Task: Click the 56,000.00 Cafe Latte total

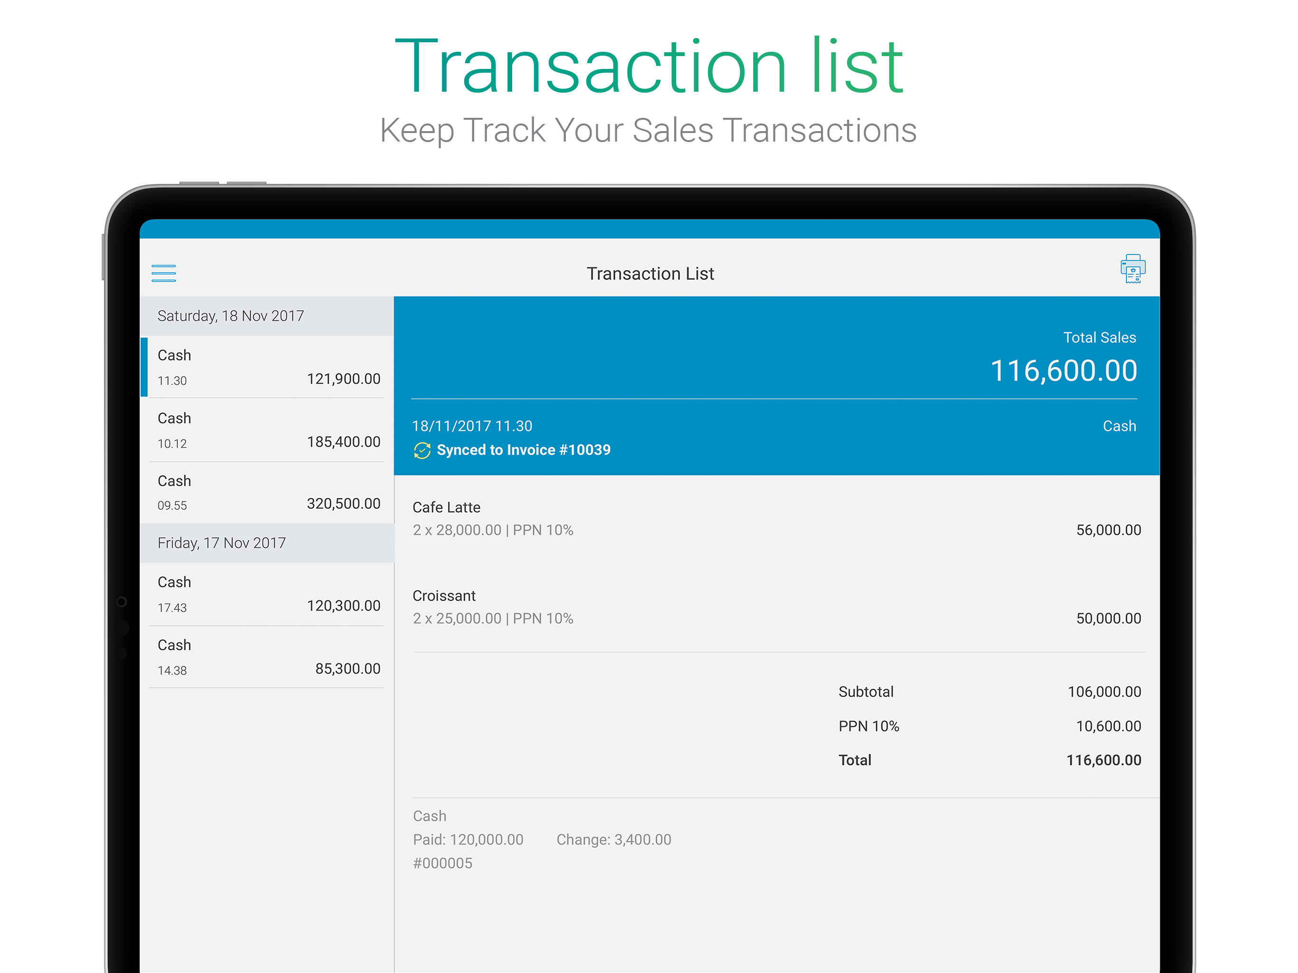Action: pos(1108,530)
